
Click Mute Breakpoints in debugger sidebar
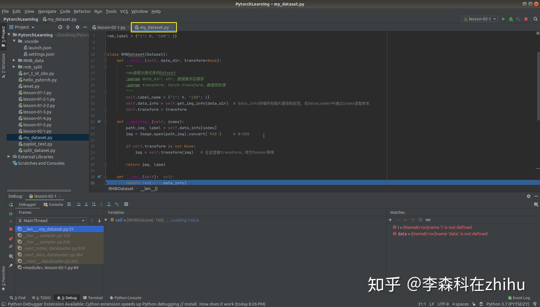click(x=11, y=246)
